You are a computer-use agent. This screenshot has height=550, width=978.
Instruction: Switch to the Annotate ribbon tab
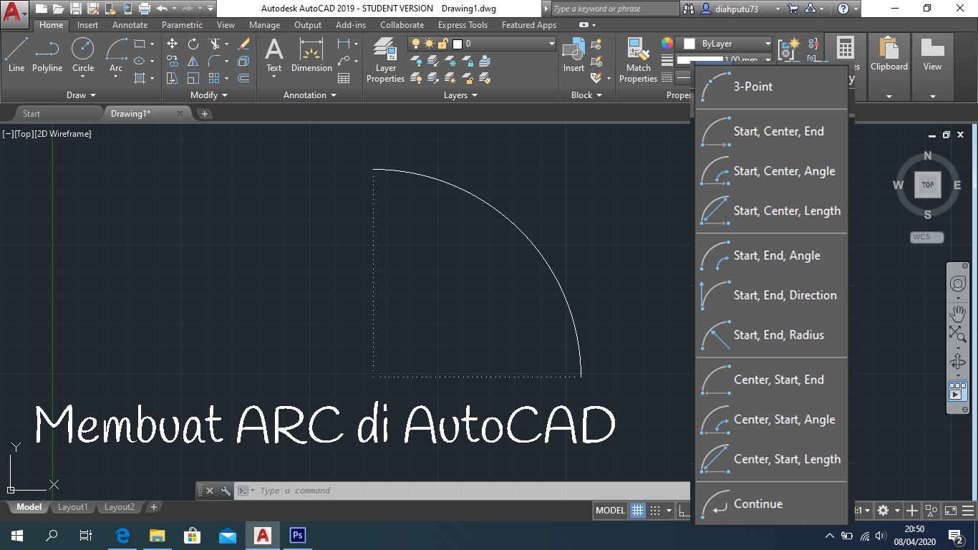coord(130,25)
